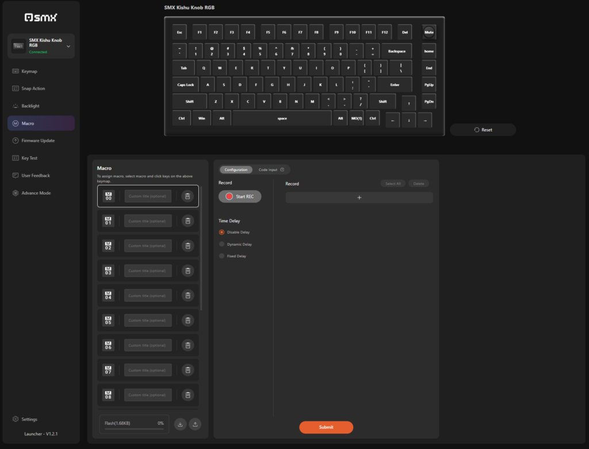Viewport: 589px width, 449px height.
Task: Open Snap Action page
Action: click(33, 88)
